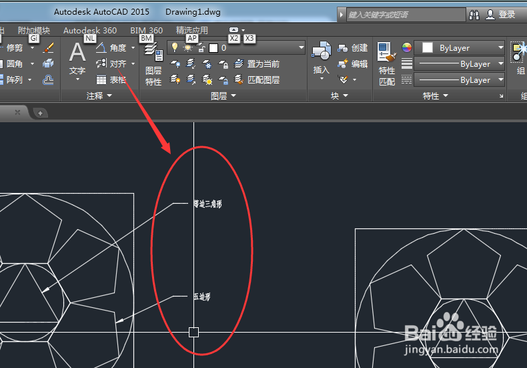
Task: Click the layer Freeze tool icon
Action: point(207,63)
